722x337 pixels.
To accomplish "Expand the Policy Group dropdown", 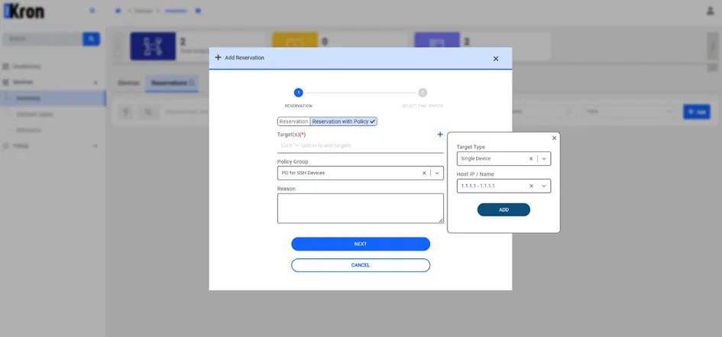I will coord(437,173).
